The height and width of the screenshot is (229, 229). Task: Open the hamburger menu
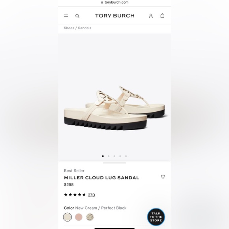pos(66,16)
